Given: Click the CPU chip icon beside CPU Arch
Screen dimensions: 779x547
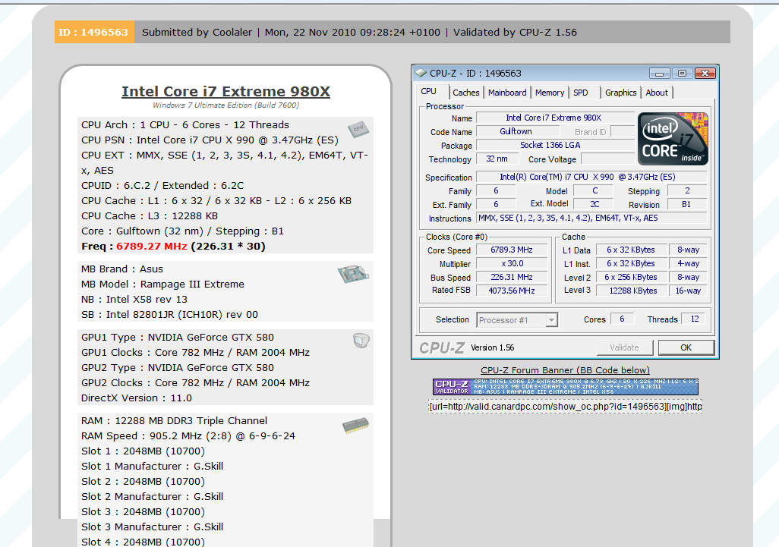Looking at the screenshot, I should (358, 129).
